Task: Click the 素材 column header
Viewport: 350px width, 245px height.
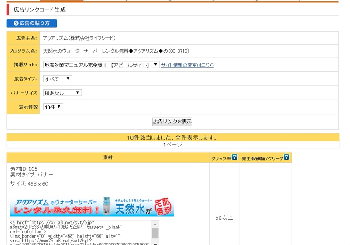Action: point(108,157)
